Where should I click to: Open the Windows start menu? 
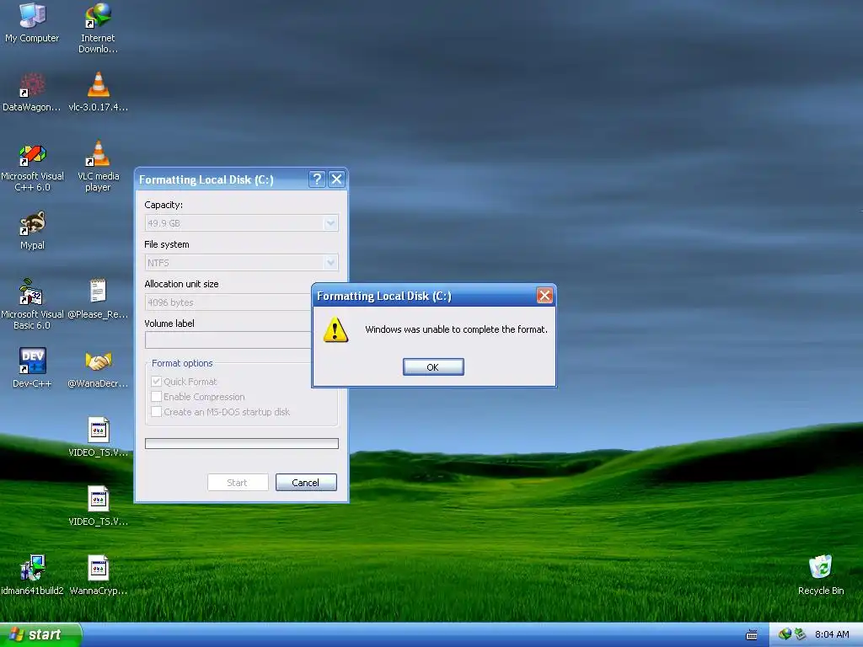(40, 635)
